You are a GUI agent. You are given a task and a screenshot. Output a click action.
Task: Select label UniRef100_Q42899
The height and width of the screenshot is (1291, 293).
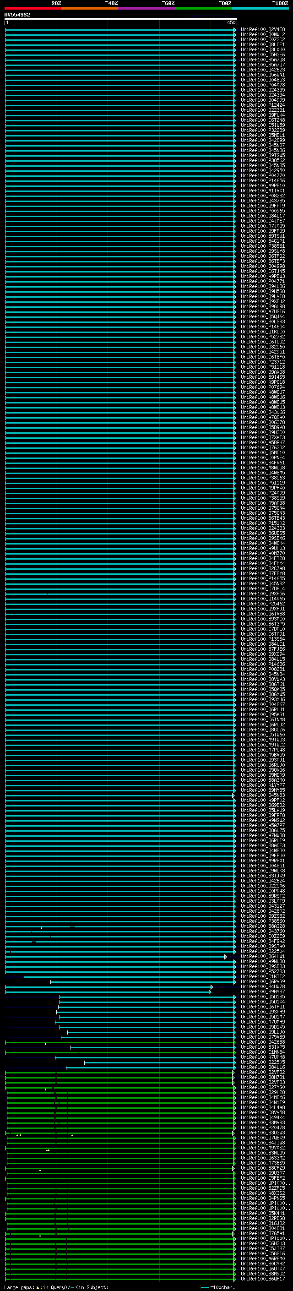pyautogui.click(x=263, y=140)
